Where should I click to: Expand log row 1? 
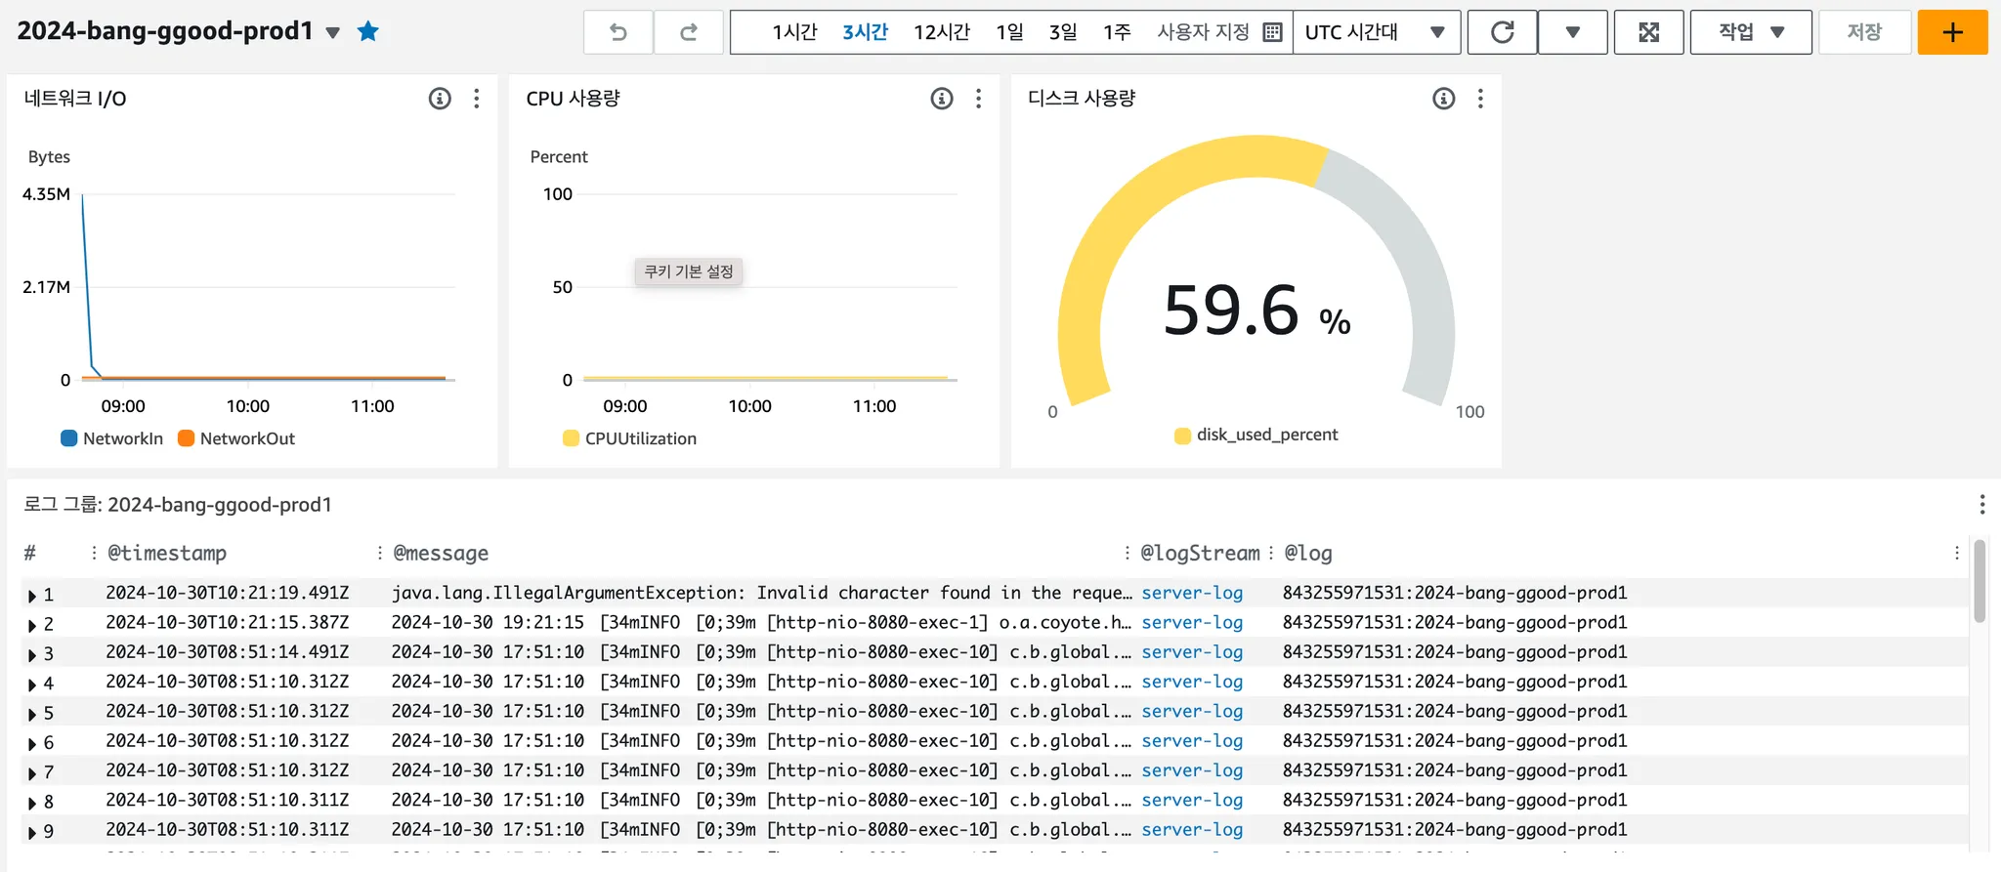[x=32, y=596]
